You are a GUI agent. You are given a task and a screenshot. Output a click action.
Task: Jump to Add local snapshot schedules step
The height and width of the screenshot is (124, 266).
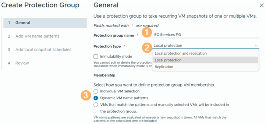[43, 49]
